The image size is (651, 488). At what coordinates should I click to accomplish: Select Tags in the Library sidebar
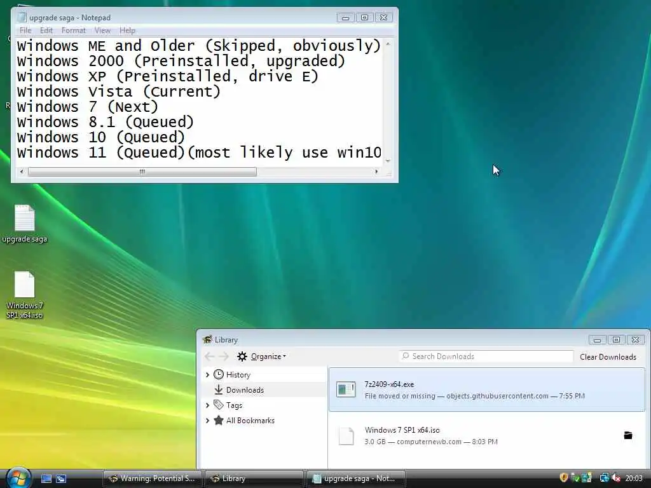click(x=234, y=405)
